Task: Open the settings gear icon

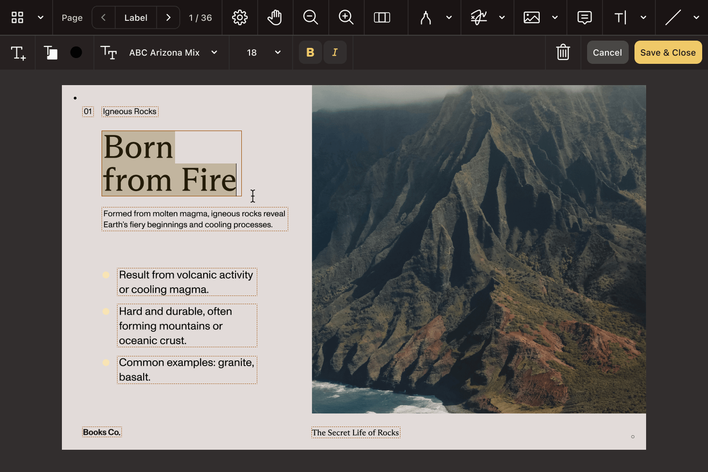Action: (x=239, y=18)
